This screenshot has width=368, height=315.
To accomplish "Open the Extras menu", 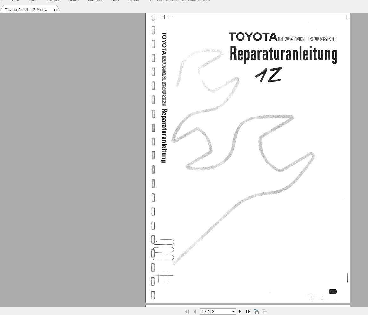I will coord(133,1).
